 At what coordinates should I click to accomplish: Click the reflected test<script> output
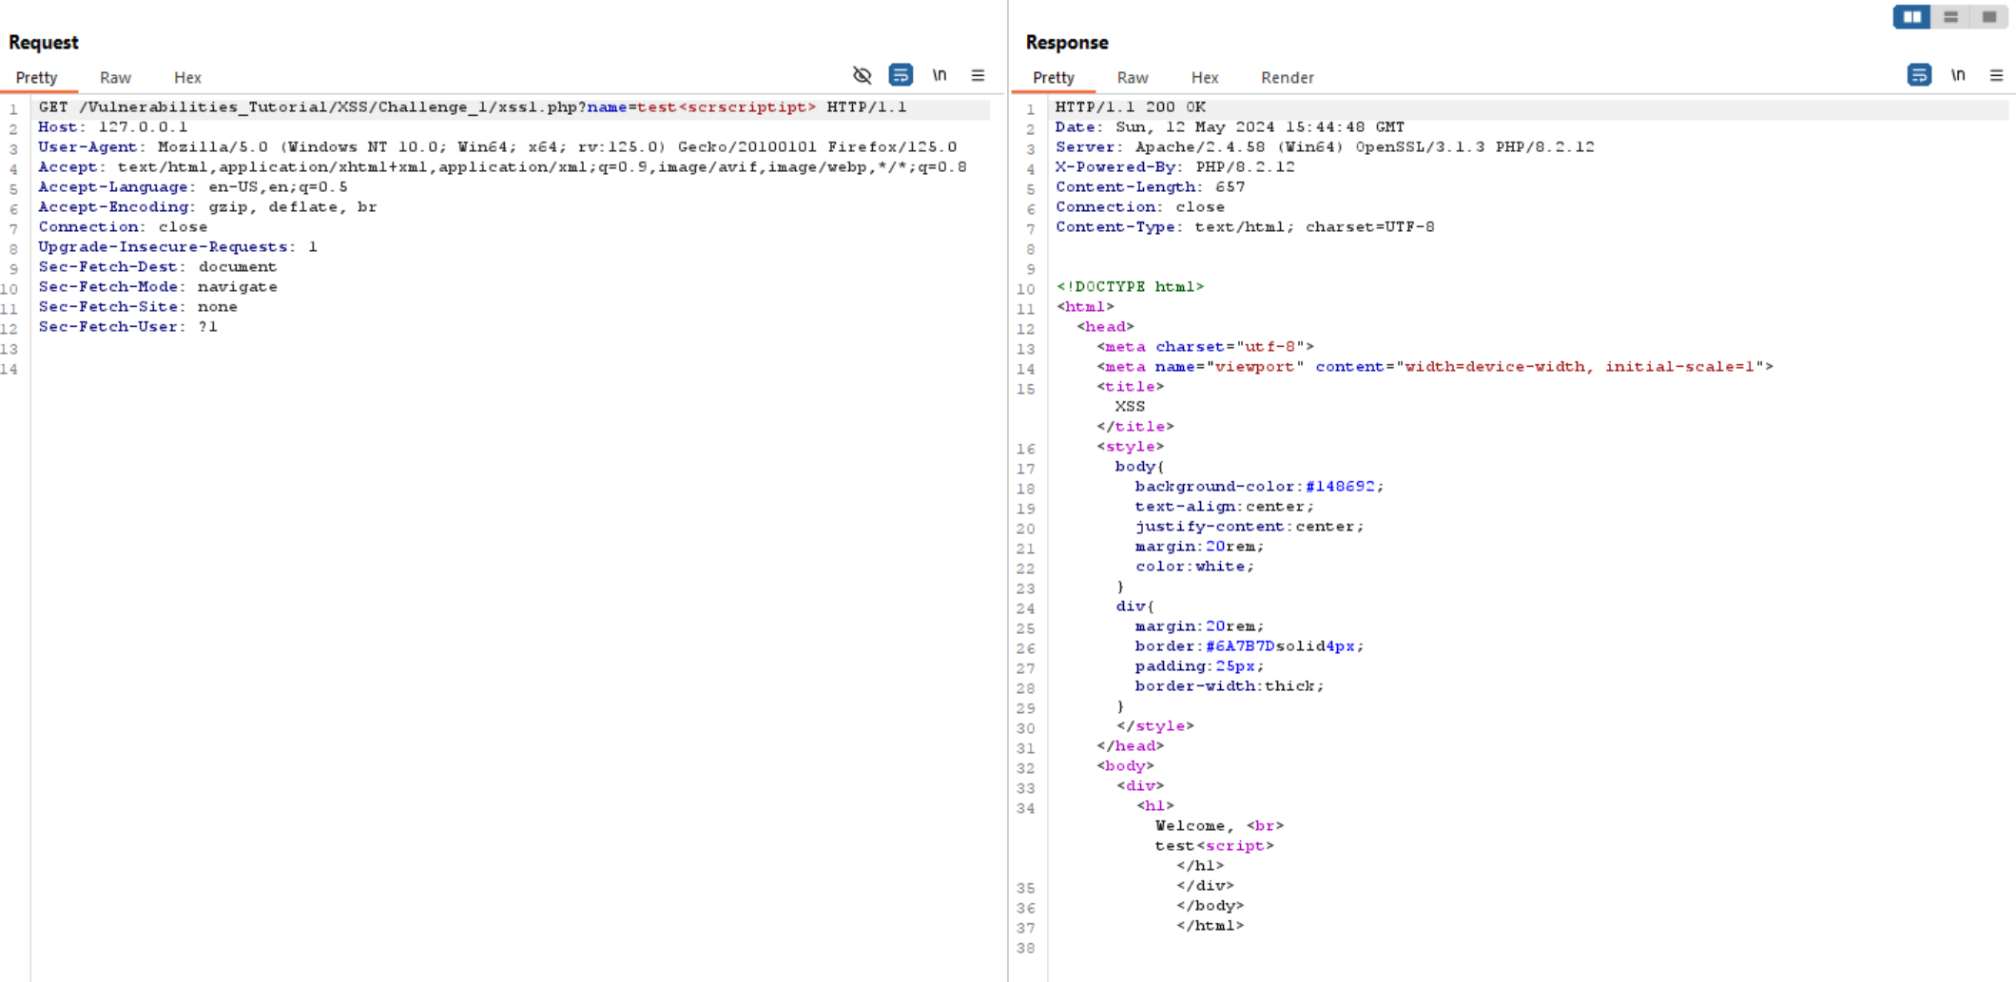[1214, 846]
